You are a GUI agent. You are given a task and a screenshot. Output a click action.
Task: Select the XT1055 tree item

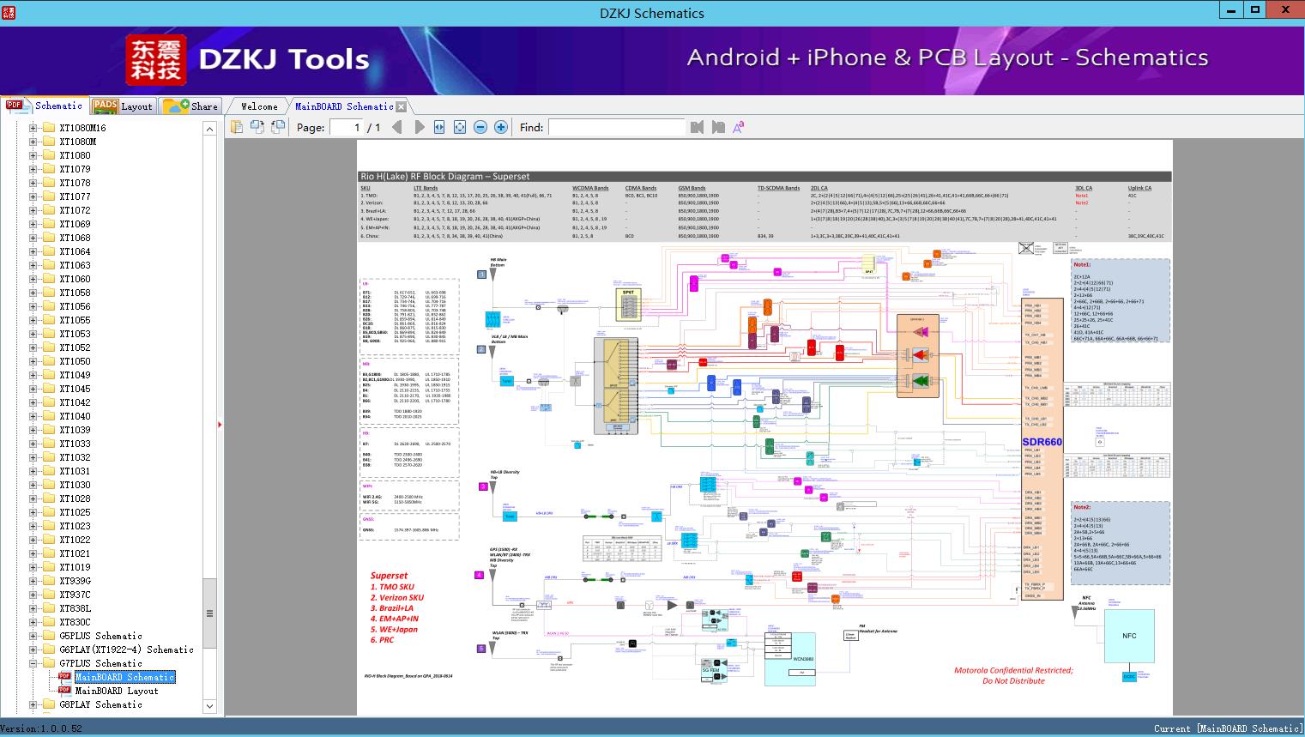coord(75,320)
